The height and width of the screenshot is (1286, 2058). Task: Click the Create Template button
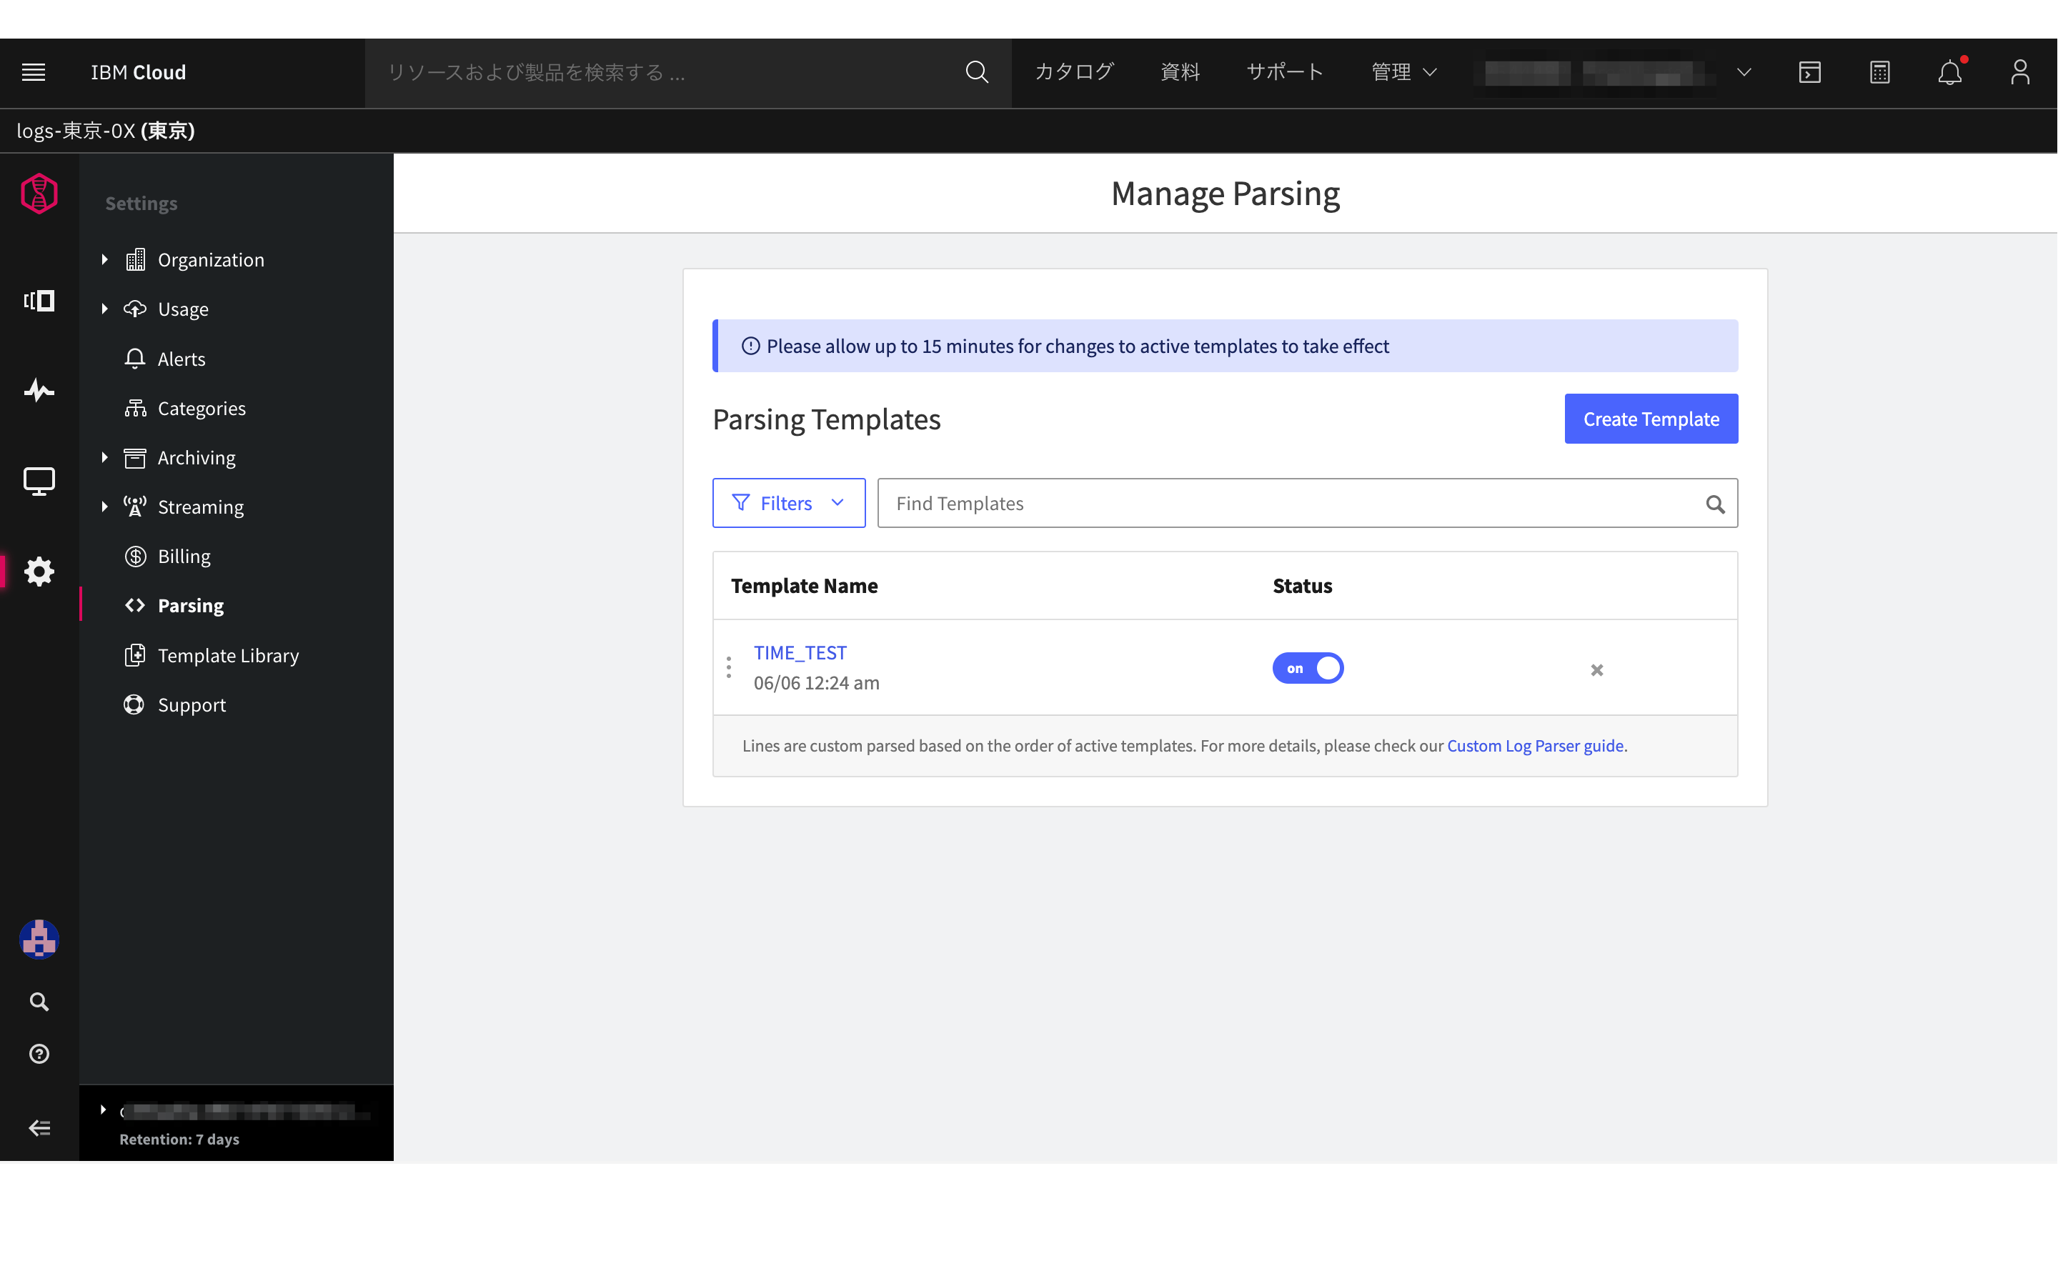click(1650, 419)
